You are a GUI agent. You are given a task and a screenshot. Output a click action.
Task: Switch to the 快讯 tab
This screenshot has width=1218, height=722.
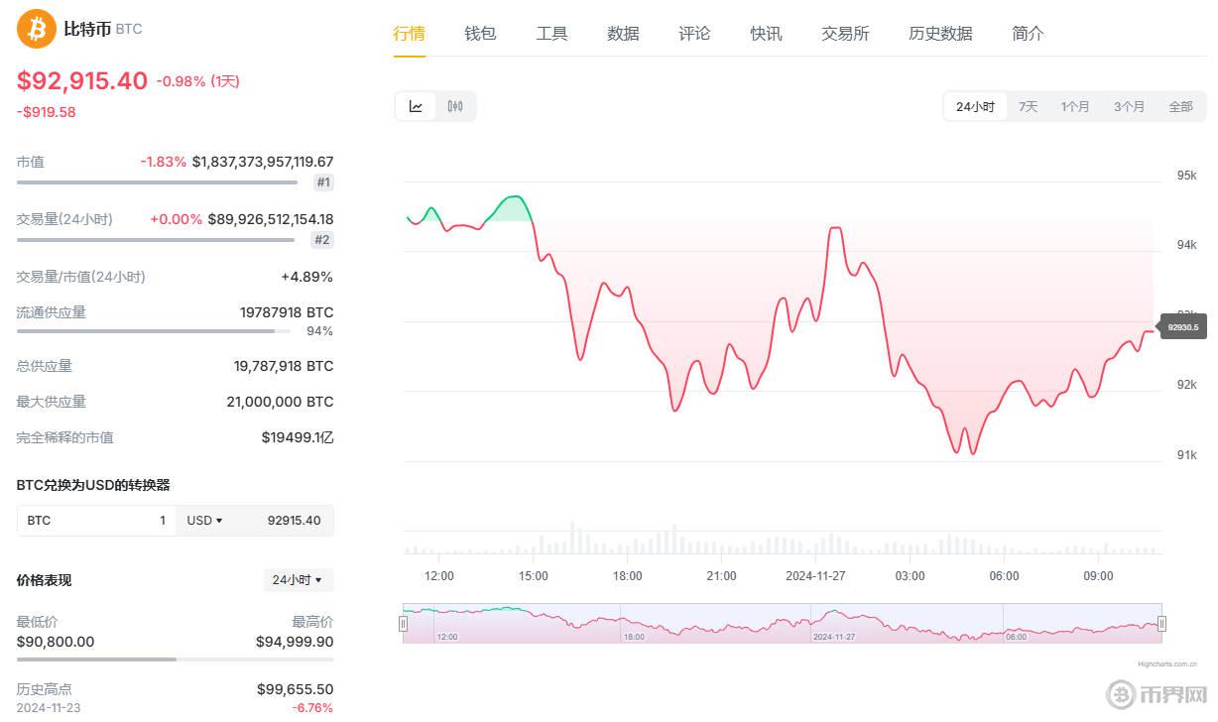click(x=766, y=33)
